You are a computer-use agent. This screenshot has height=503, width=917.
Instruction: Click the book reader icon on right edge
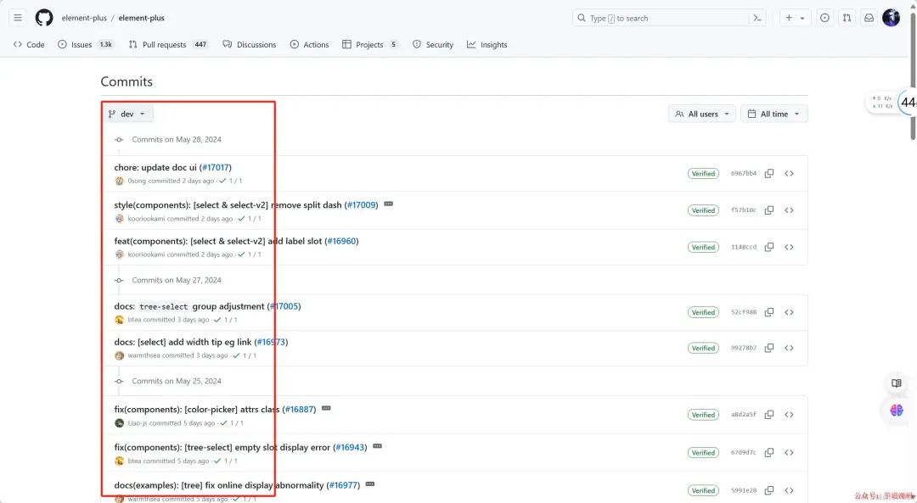896,383
